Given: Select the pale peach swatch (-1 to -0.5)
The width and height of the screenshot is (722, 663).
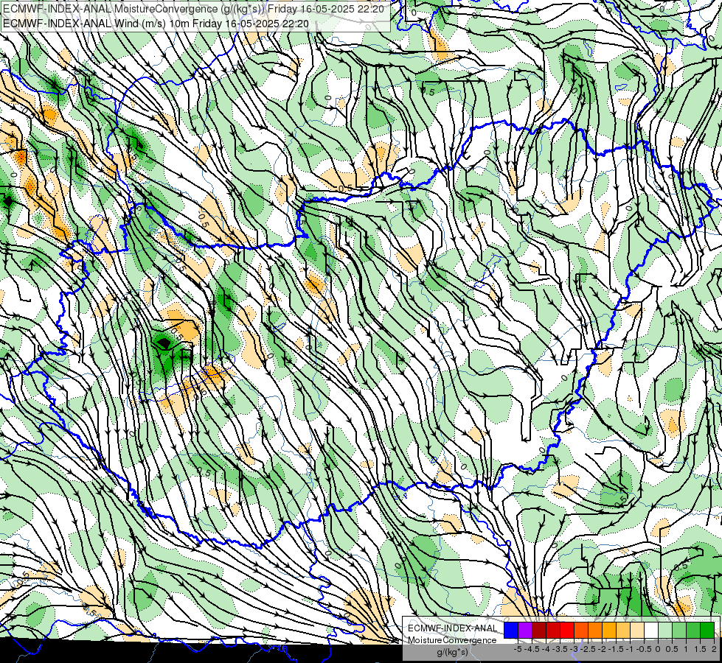Looking at the screenshot, I should click(x=637, y=631).
